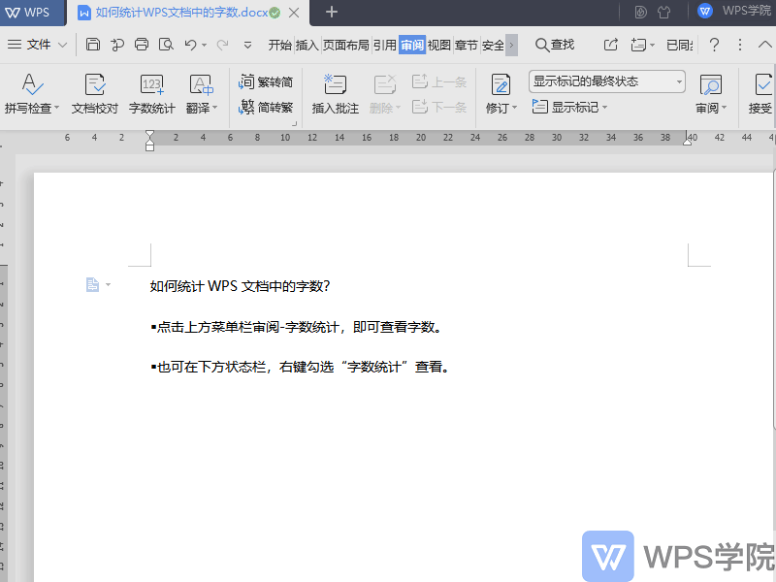Click the Save icon in quick access toolbar
Screen dimensions: 776x582
[93, 45]
